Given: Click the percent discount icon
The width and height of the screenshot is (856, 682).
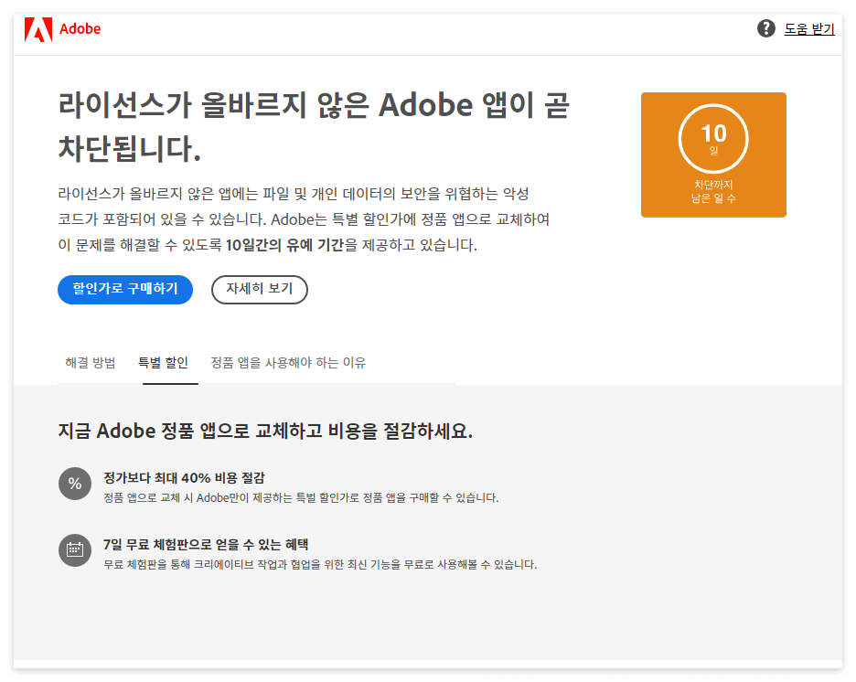Looking at the screenshot, I should coord(75,484).
